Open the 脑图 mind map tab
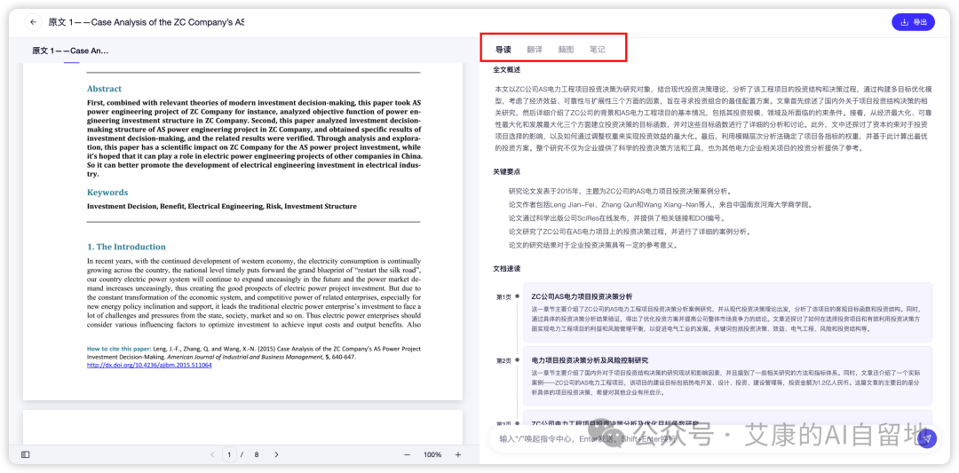959x473 pixels. pos(566,50)
